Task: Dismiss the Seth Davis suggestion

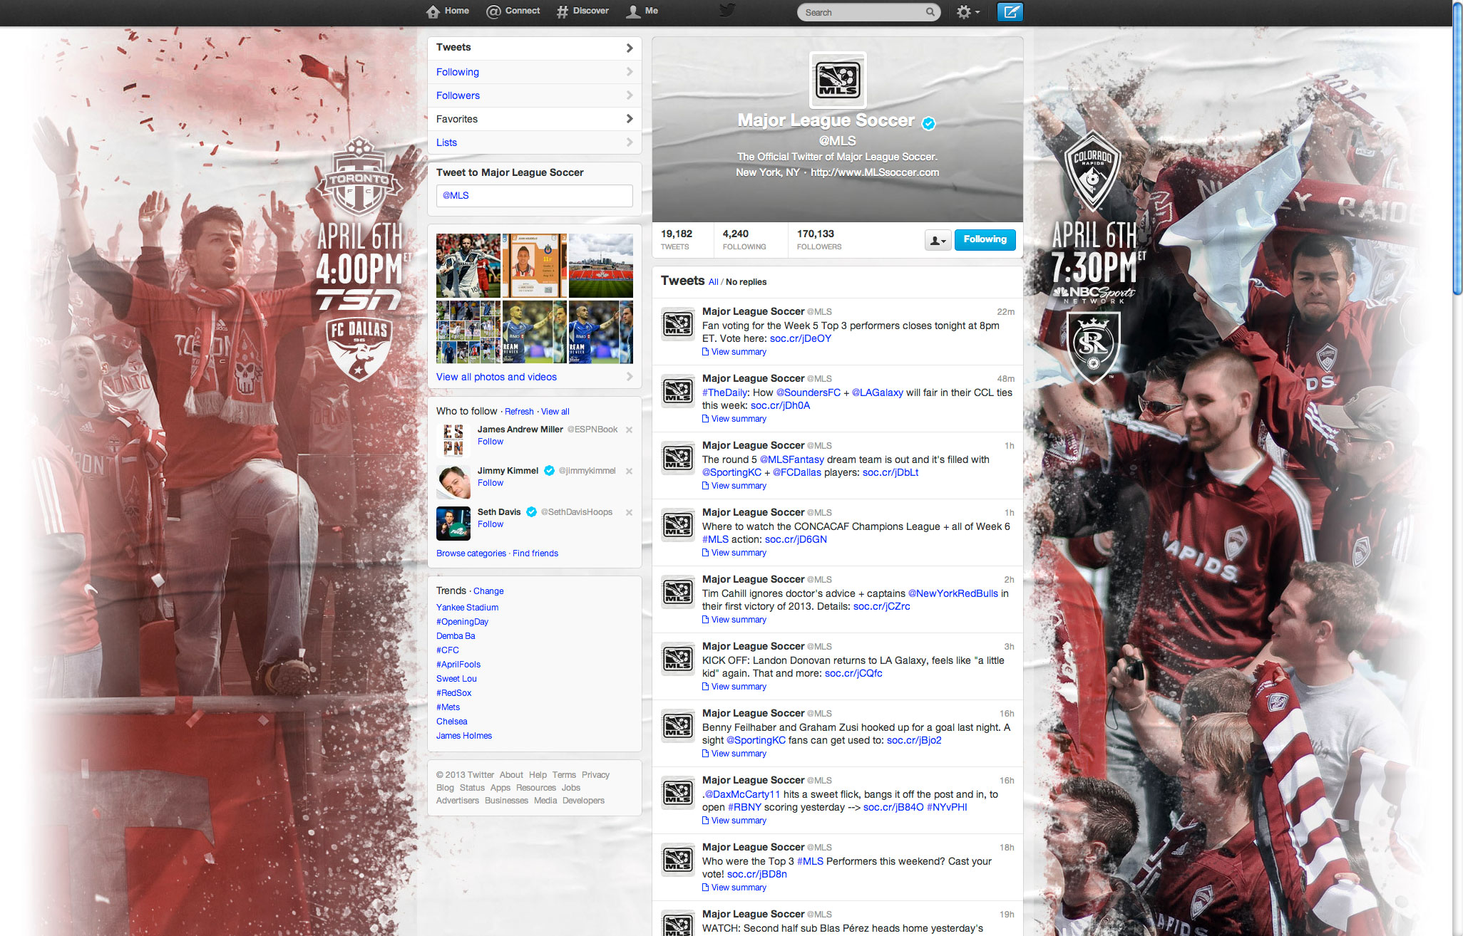Action: pos(629,512)
